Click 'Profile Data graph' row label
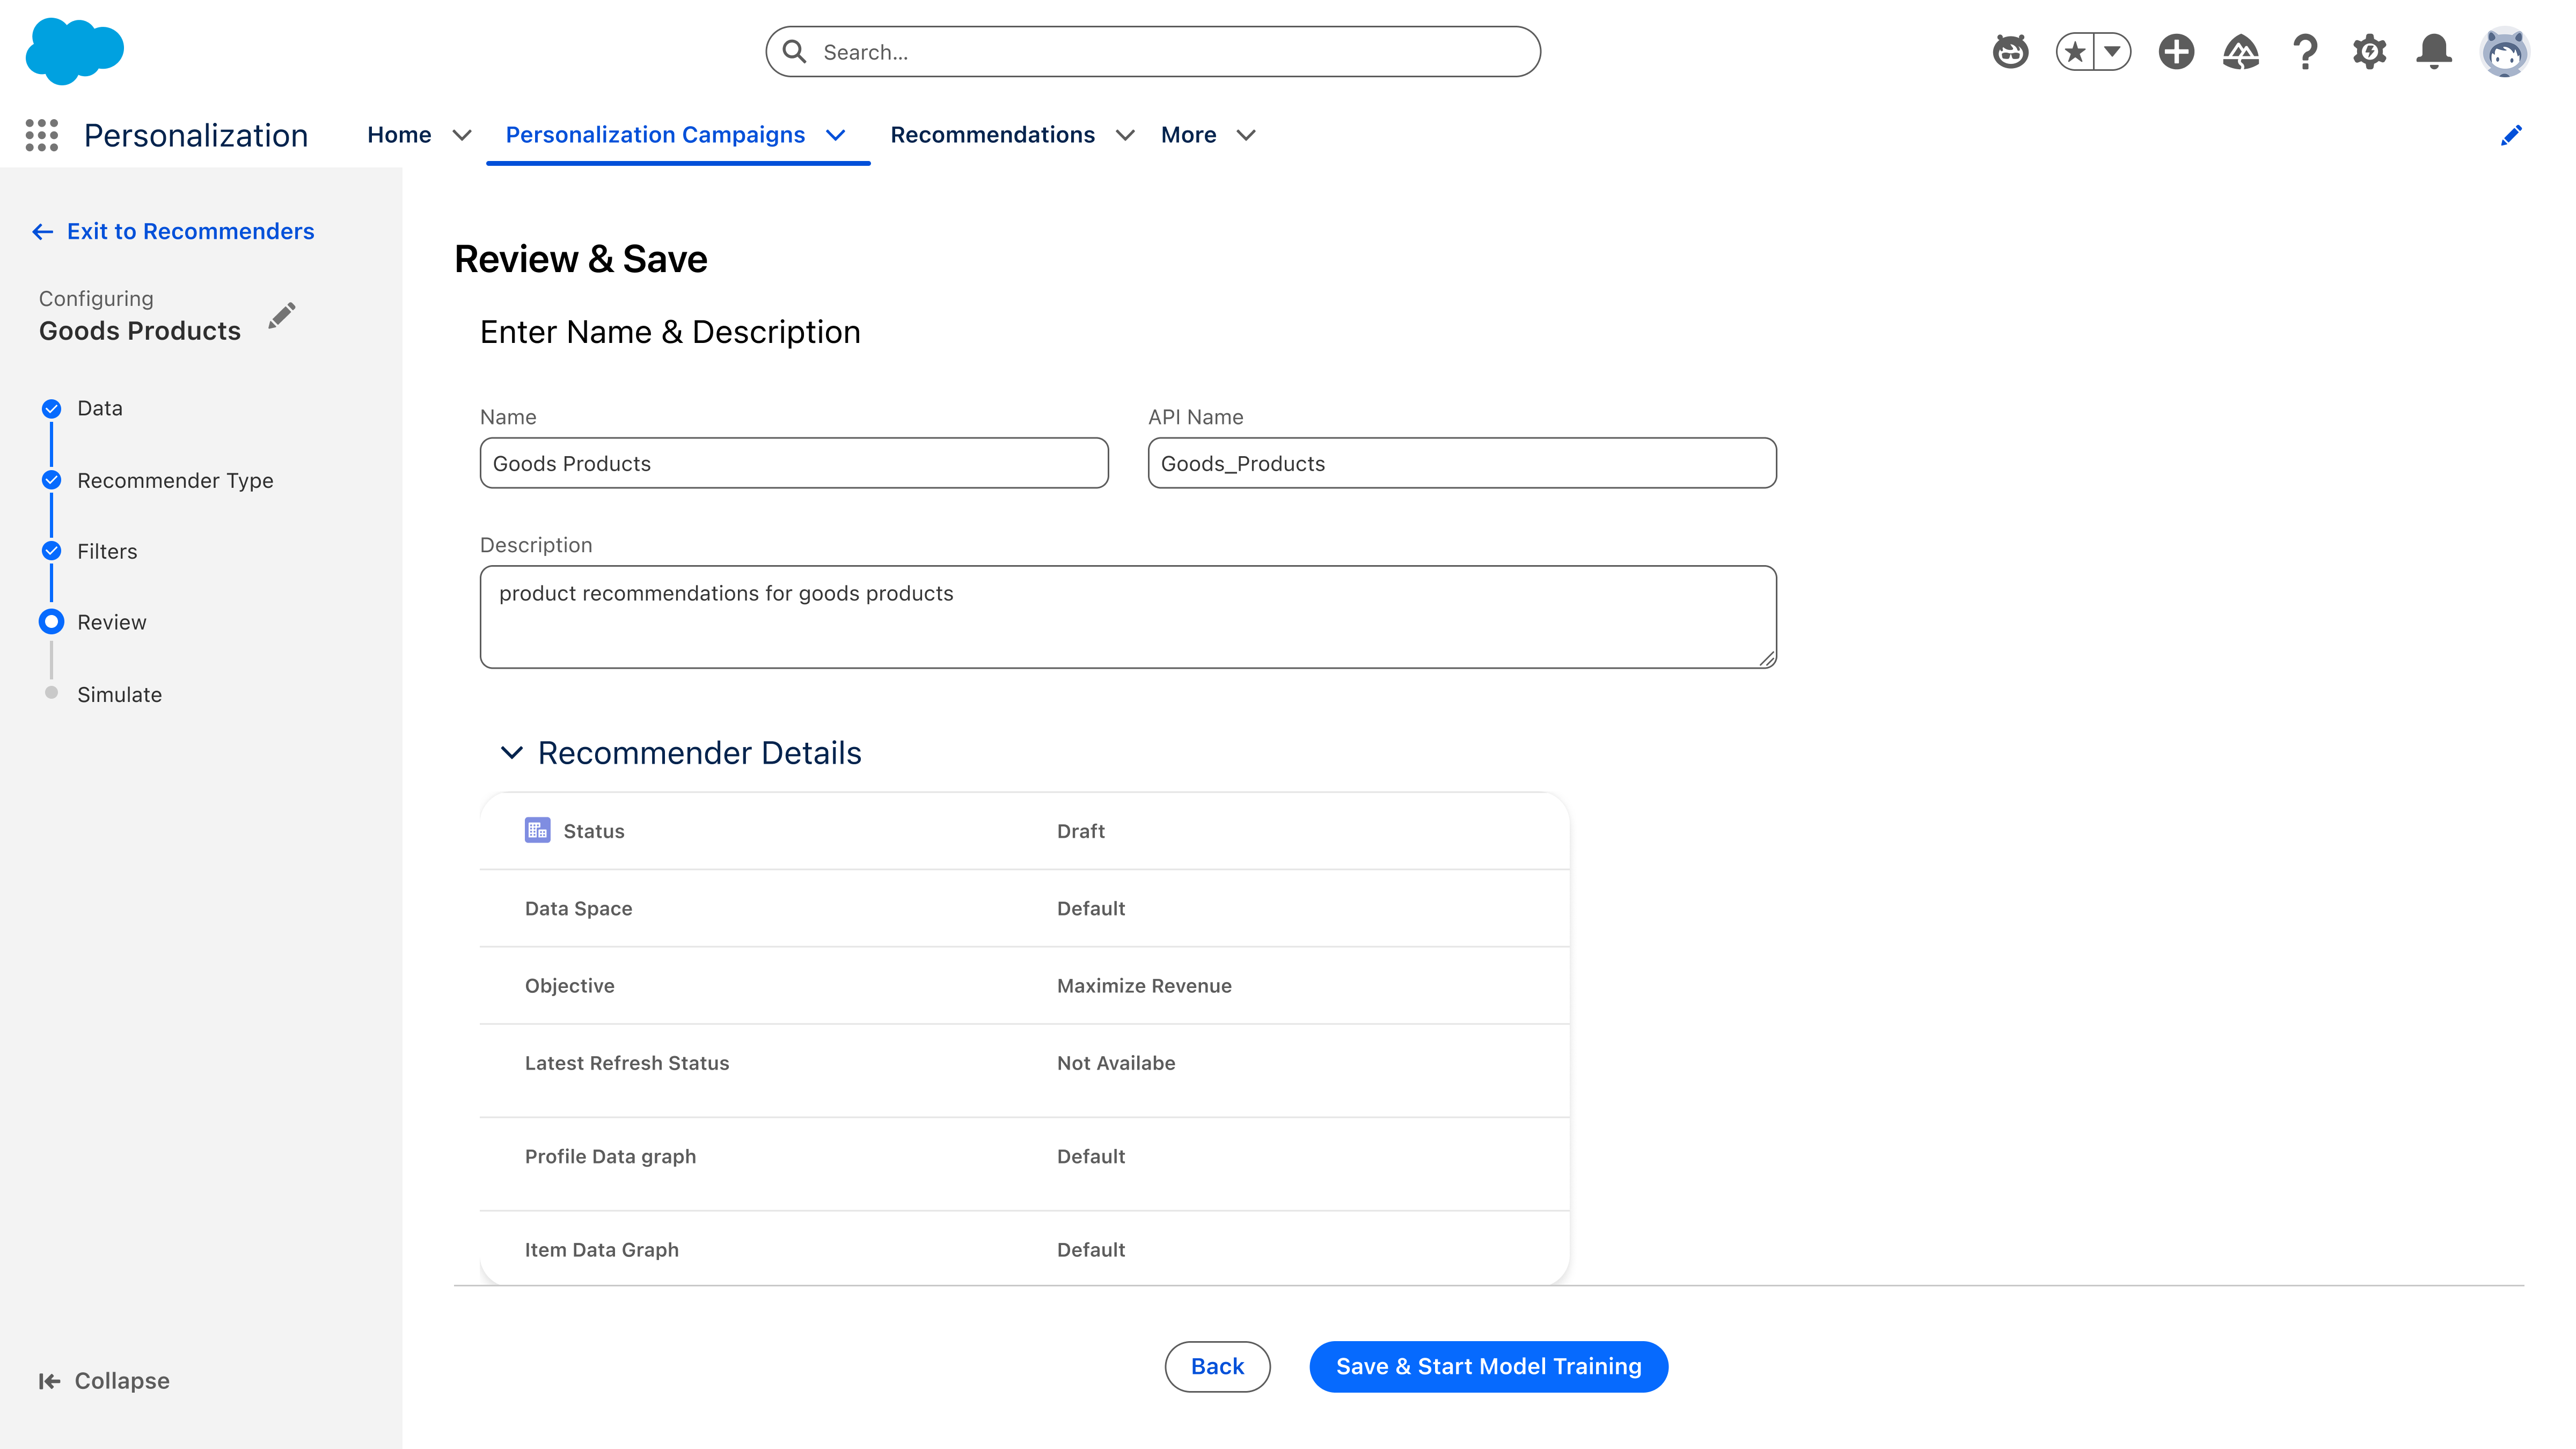This screenshot has width=2576, height=1449. coord(610,1157)
